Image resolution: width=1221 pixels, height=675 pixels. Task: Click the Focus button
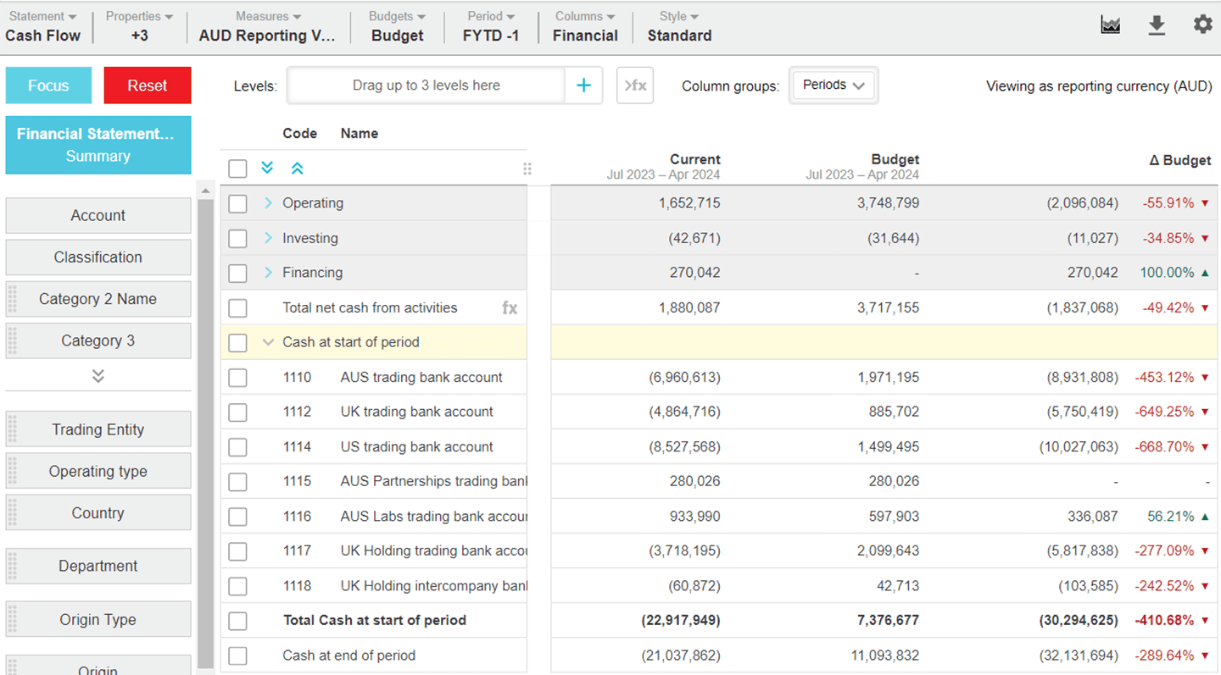click(x=48, y=85)
